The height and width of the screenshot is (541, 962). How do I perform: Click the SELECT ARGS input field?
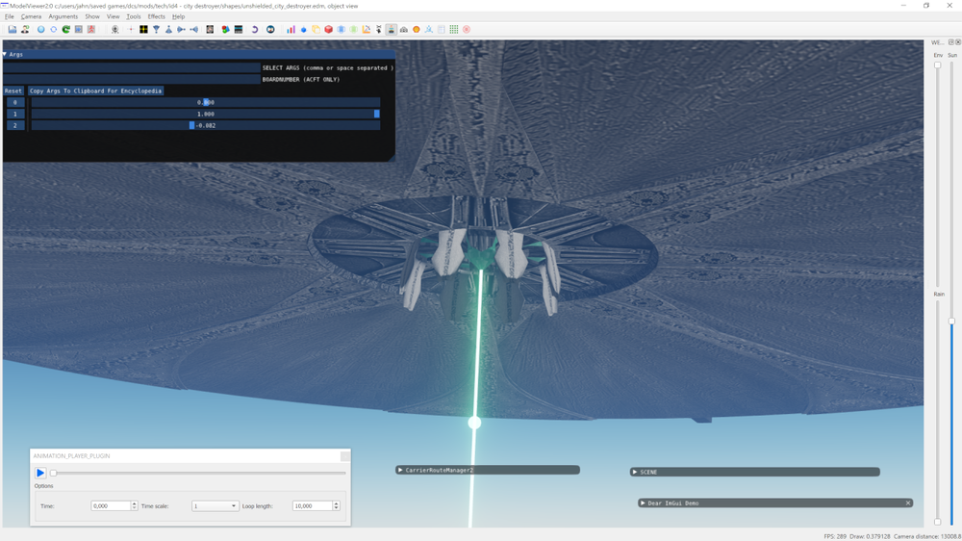(x=132, y=67)
